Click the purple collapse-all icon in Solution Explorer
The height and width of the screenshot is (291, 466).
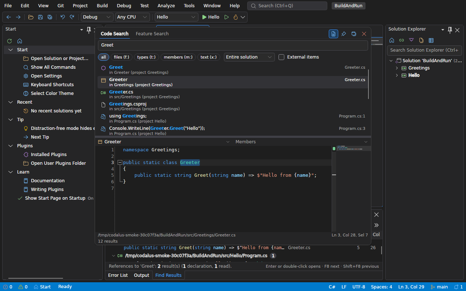(x=411, y=40)
